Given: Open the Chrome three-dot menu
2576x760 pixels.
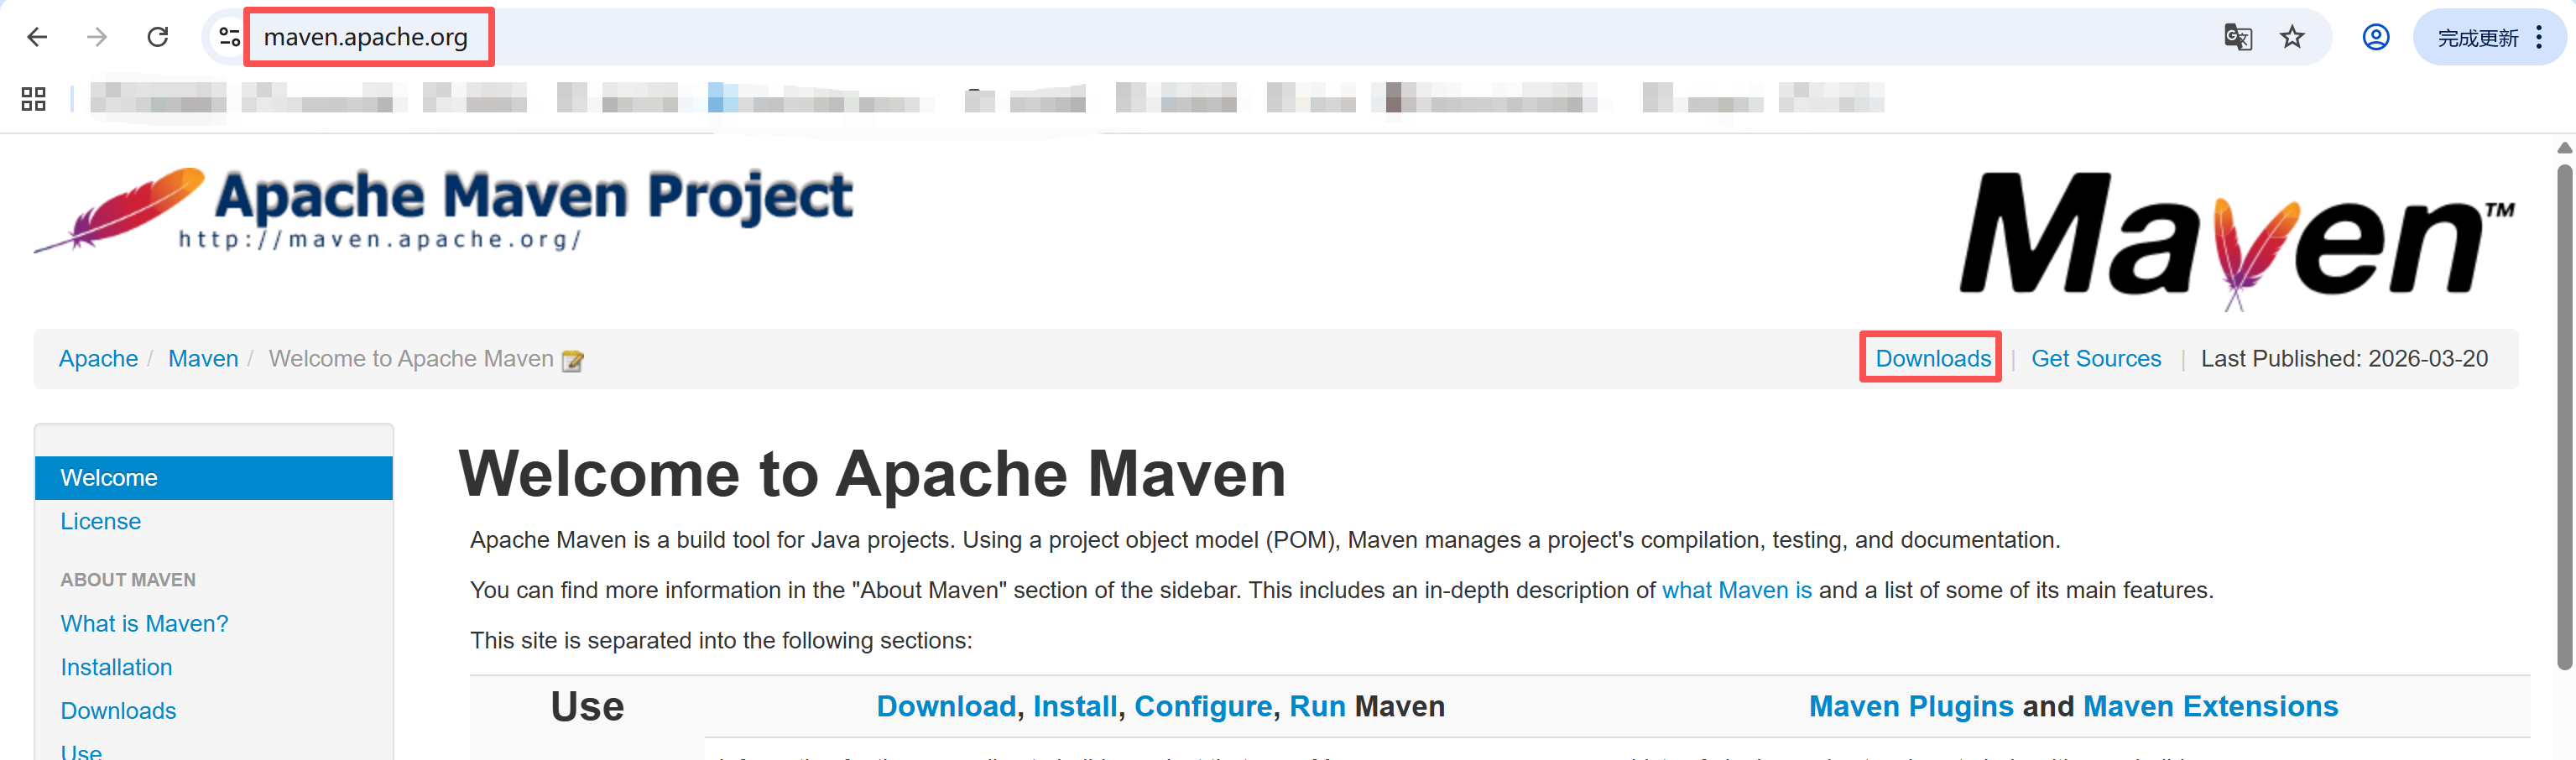Looking at the screenshot, I should click(2539, 38).
